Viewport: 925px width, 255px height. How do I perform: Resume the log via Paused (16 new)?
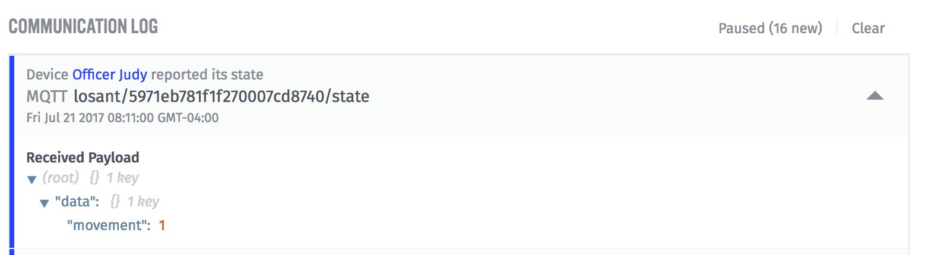click(770, 28)
